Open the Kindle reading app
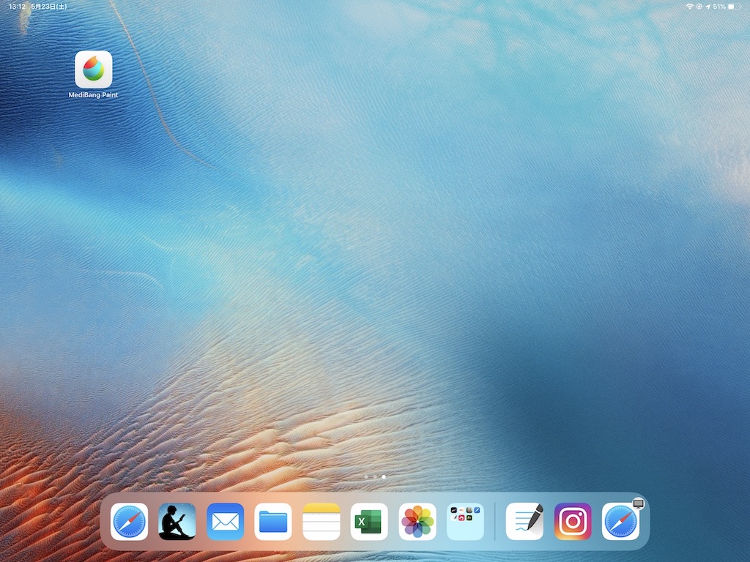The width and height of the screenshot is (750, 562). pos(177,522)
